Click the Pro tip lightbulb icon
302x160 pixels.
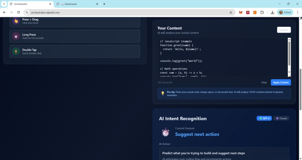tap(163, 93)
